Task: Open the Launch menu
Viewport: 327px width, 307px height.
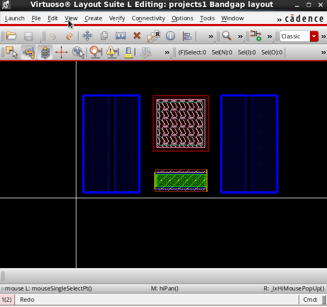Action: pos(14,18)
